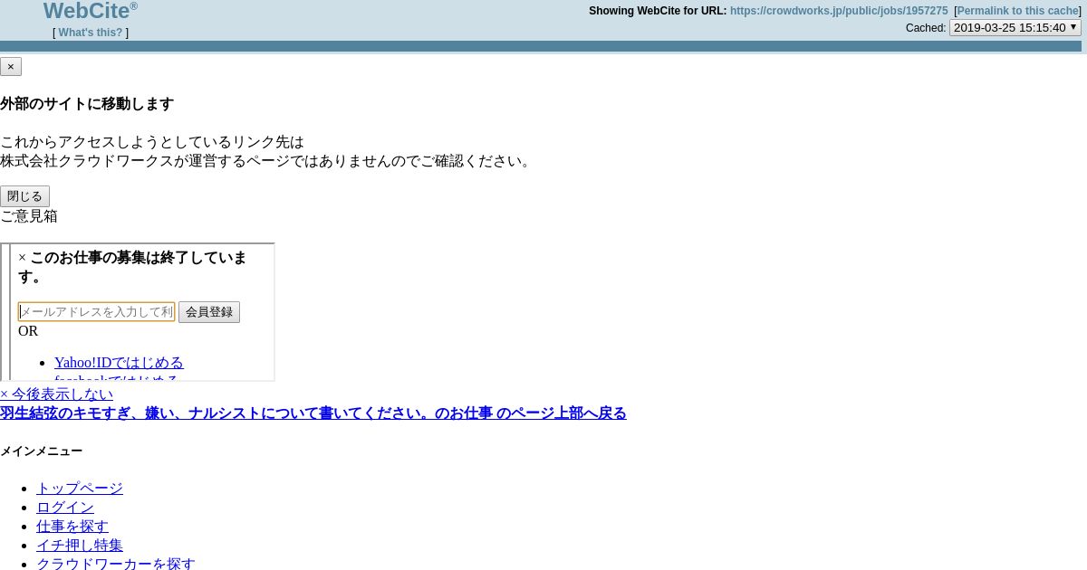Click the 閉じる button
The image size is (1087, 570).
[x=24, y=196]
